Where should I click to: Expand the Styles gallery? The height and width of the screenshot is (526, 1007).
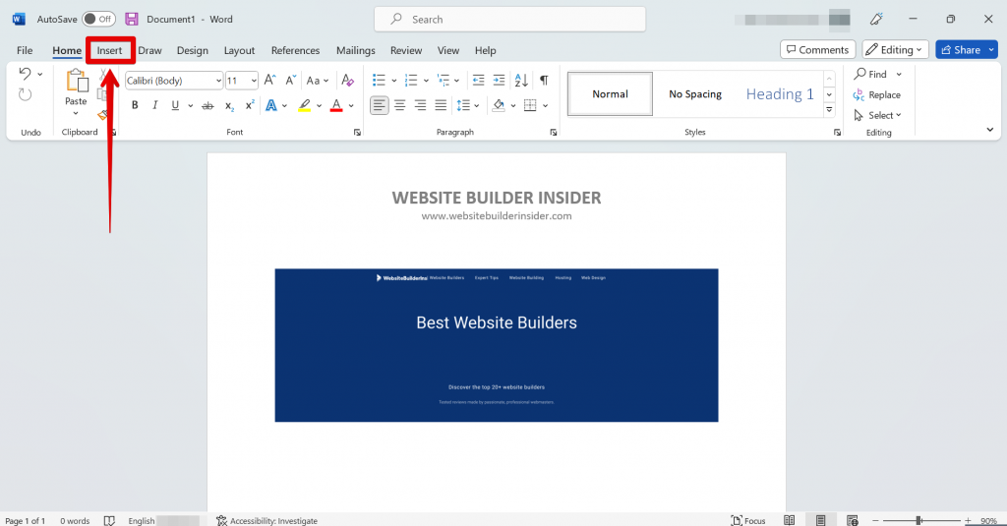[829, 110]
